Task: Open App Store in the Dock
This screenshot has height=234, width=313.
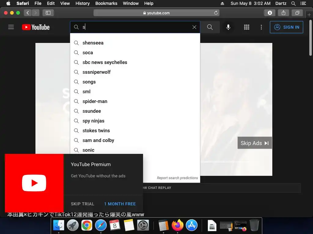Action: [x=192, y=225]
